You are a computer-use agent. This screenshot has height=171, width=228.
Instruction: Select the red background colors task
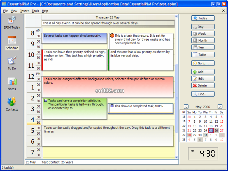(108, 87)
